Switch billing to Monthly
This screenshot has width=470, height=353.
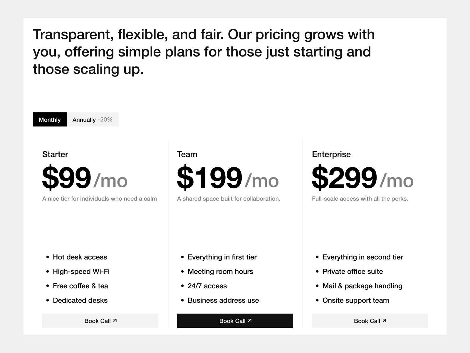pos(50,119)
